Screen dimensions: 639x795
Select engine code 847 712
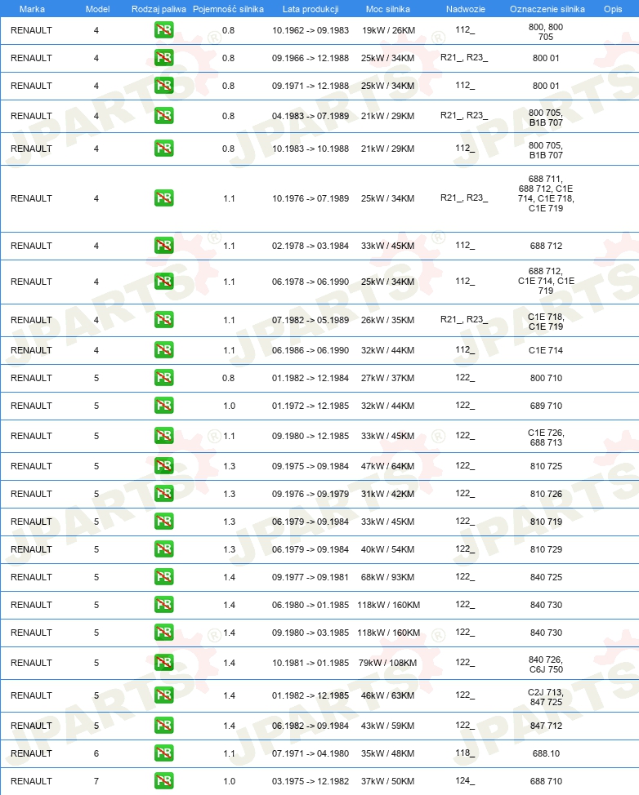click(546, 726)
